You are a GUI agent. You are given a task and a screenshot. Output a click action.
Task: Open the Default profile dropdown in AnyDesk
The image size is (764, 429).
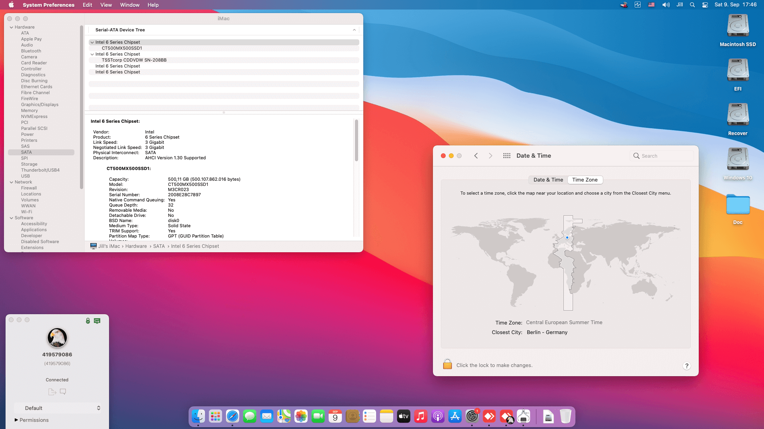[x=58, y=408]
